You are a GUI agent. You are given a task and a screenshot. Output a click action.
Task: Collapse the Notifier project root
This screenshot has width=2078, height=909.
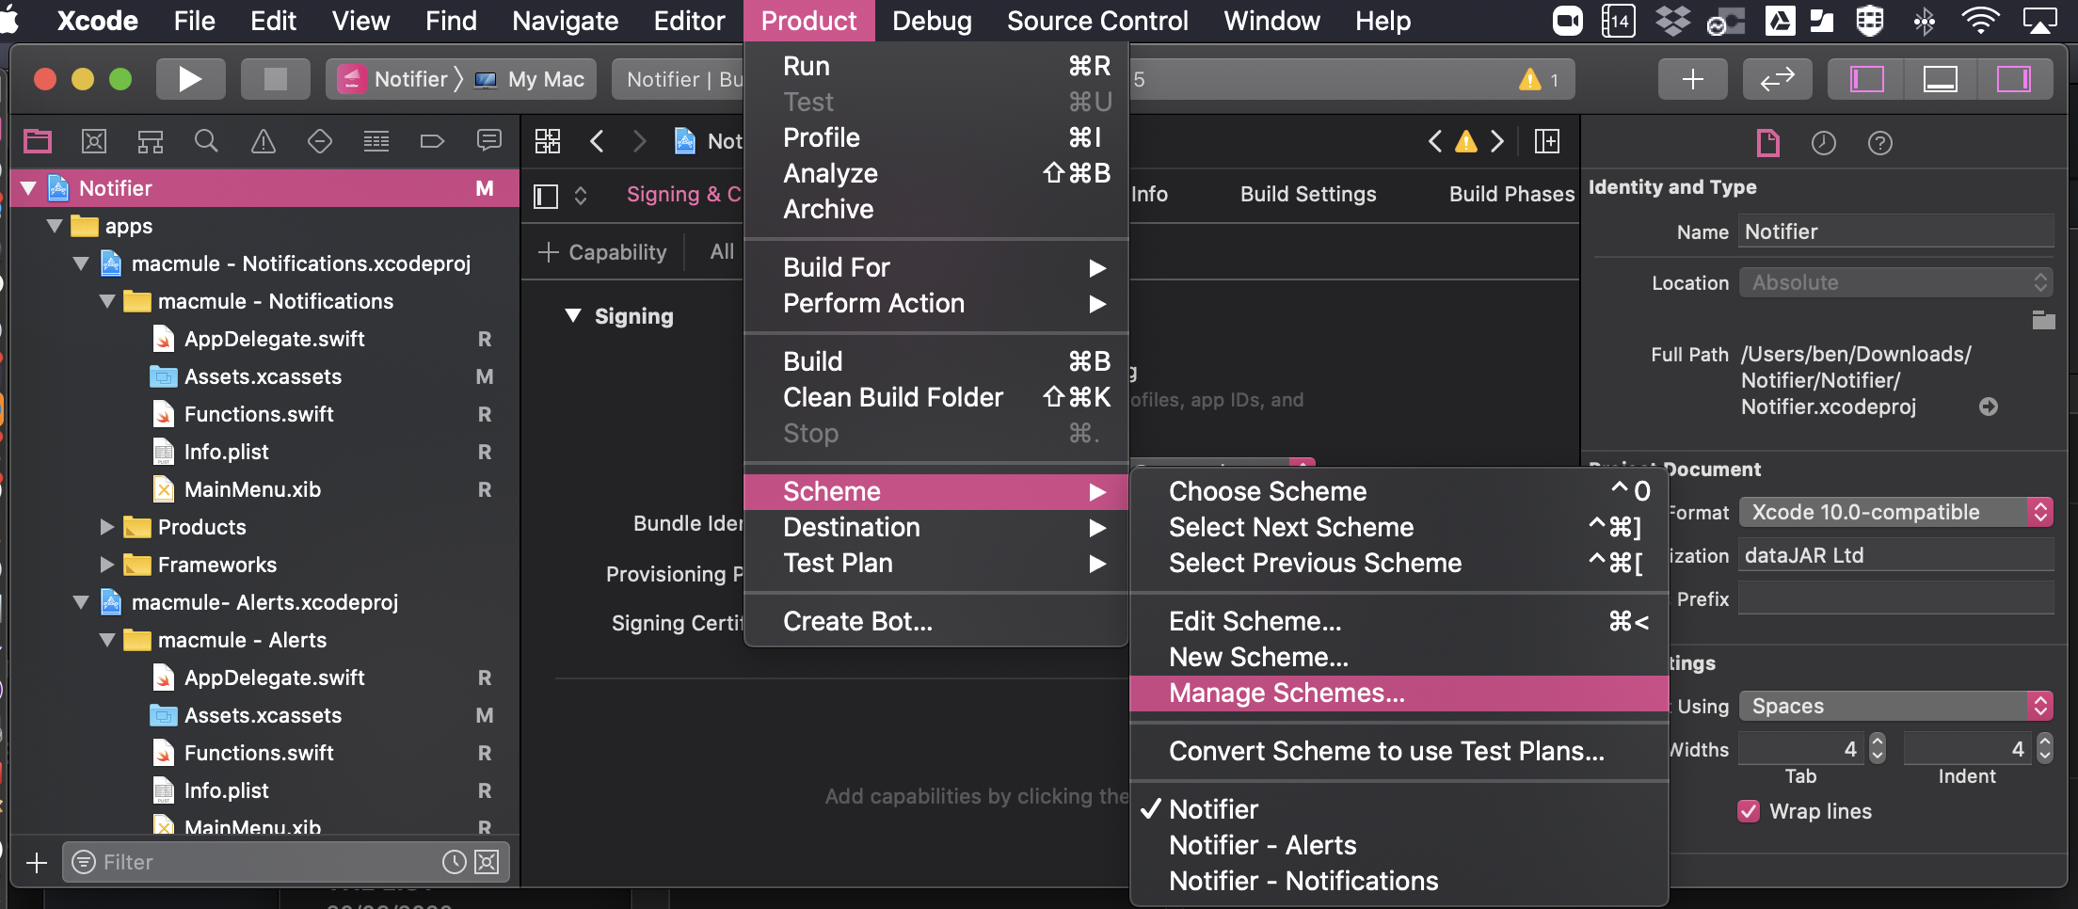click(x=28, y=188)
